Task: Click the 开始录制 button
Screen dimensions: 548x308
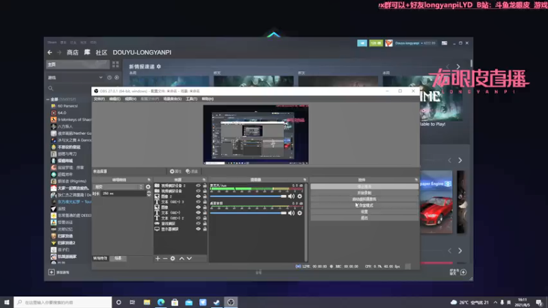Action: [364, 193]
